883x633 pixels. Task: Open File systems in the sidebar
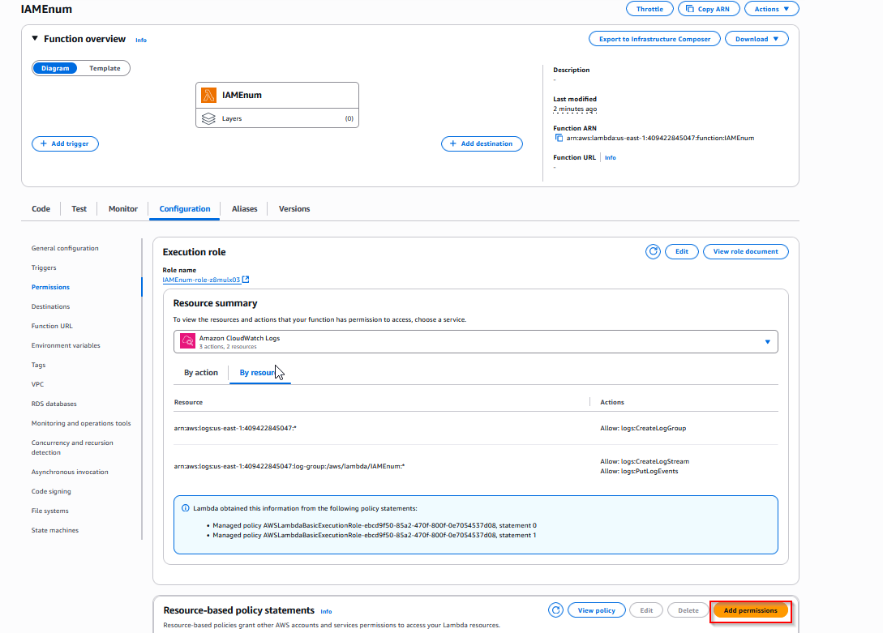pos(50,511)
